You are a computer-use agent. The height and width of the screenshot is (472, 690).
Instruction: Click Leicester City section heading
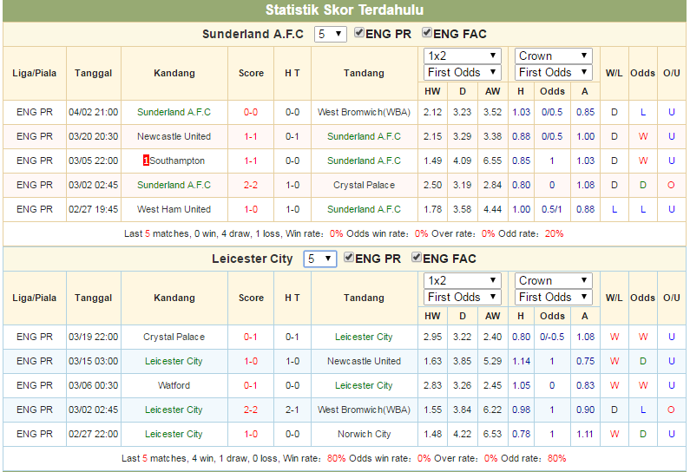[x=253, y=259]
